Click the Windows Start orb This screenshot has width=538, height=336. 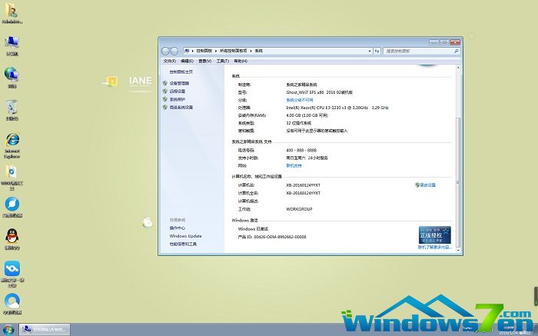pyautogui.click(x=8, y=329)
